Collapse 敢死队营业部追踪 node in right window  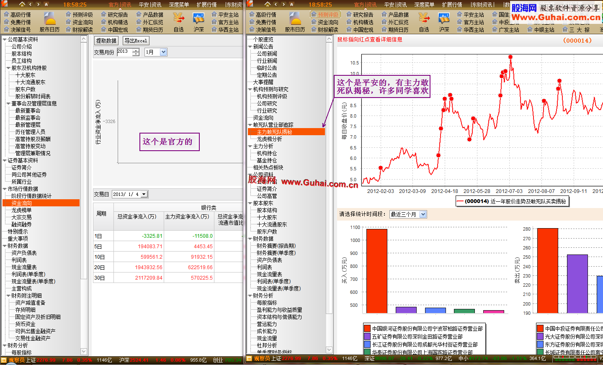[x=250, y=125]
